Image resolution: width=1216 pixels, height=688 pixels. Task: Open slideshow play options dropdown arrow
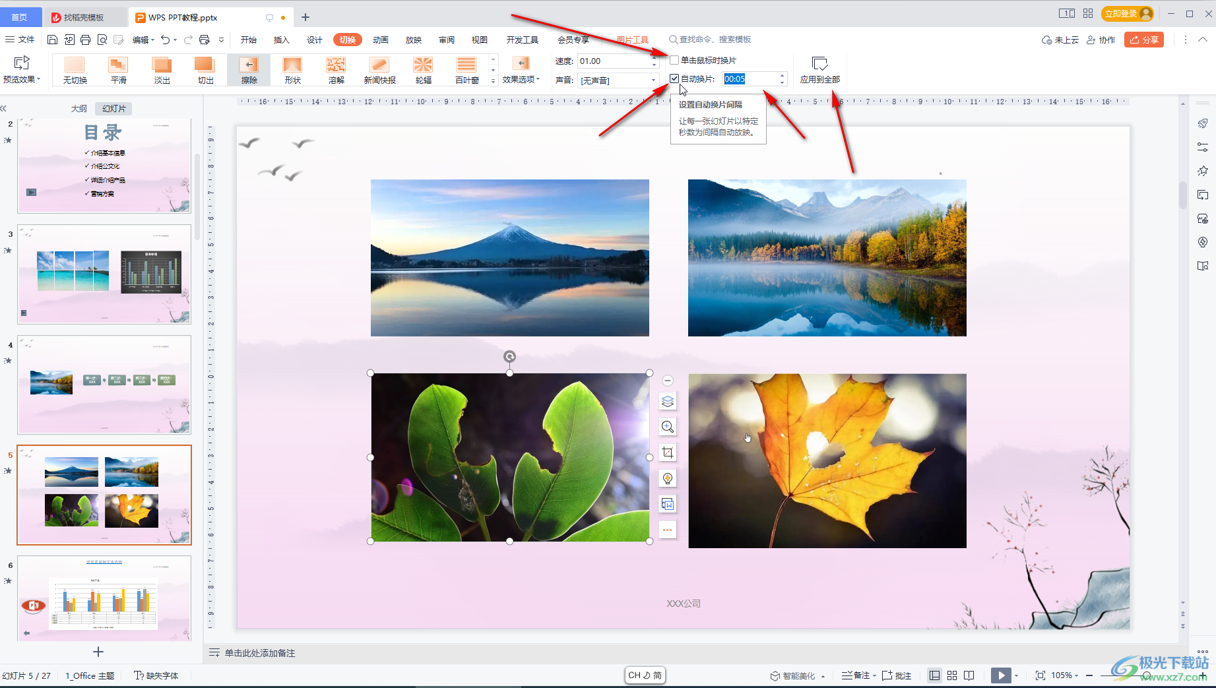point(1017,675)
